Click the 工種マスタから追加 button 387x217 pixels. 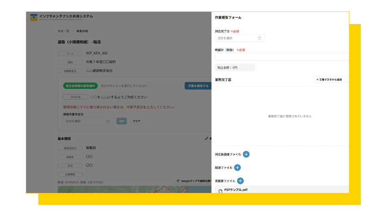[x=329, y=80]
